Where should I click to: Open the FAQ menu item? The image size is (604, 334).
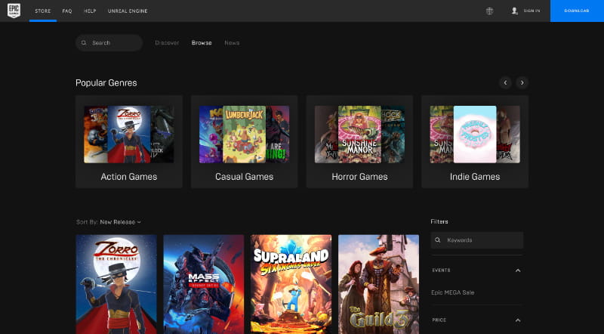tap(68, 11)
